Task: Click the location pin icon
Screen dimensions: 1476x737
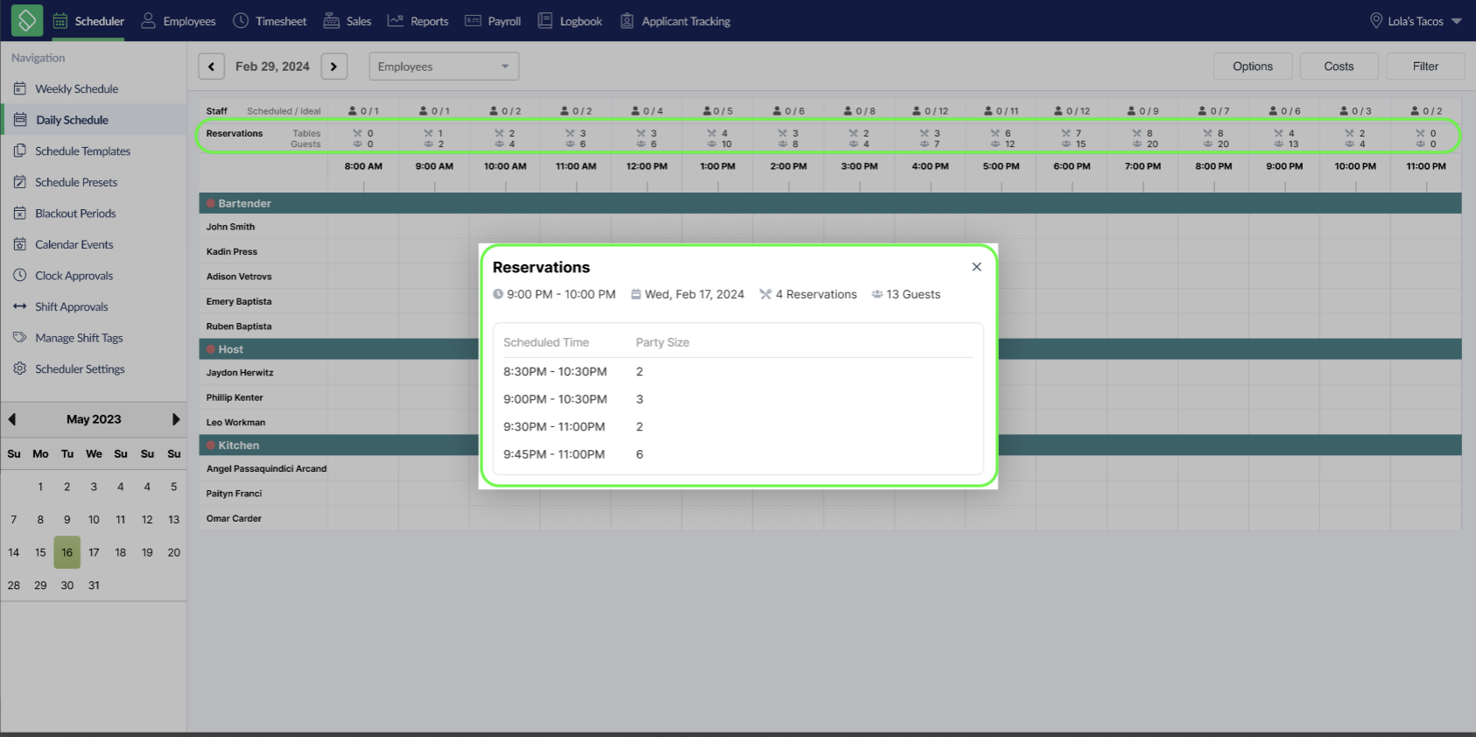Action: pos(1376,21)
